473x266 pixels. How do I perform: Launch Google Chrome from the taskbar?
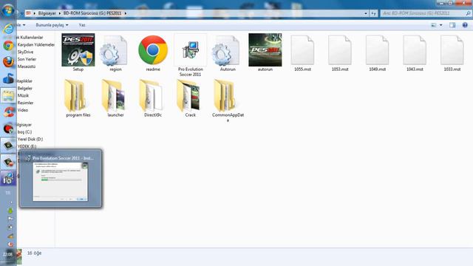point(8,46)
